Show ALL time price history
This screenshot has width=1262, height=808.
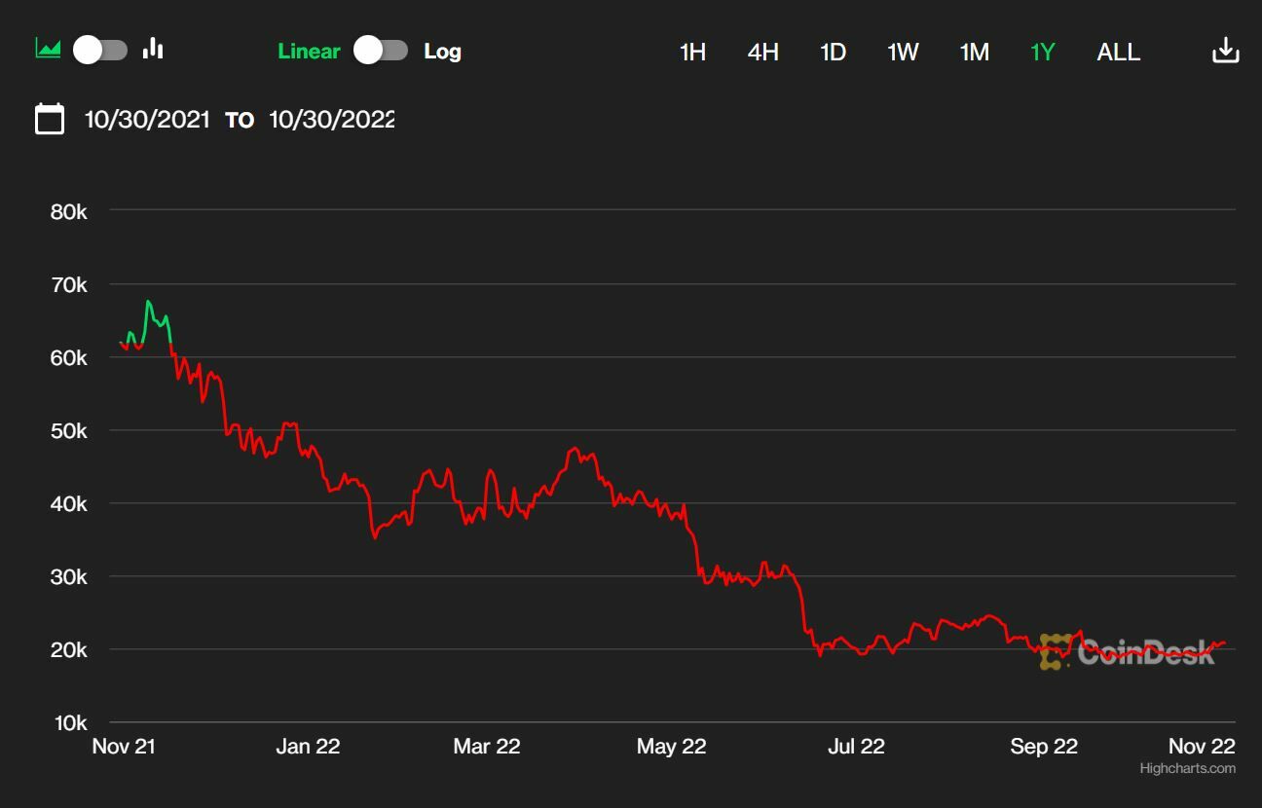click(x=1119, y=52)
